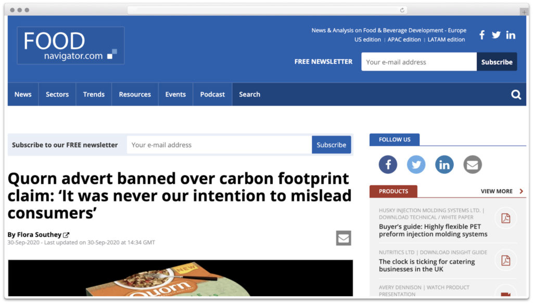Click the Quorn advert banned headline

tap(180, 196)
